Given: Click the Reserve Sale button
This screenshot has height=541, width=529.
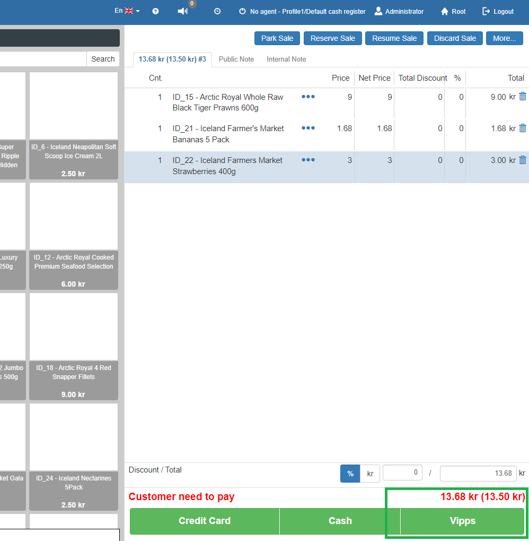Looking at the screenshot, I should click(333, 38).
